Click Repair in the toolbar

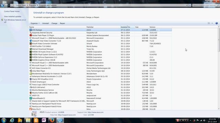pyautogui.click(x=63, y=23)
